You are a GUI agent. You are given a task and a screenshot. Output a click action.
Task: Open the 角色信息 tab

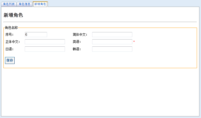point(24,4)
